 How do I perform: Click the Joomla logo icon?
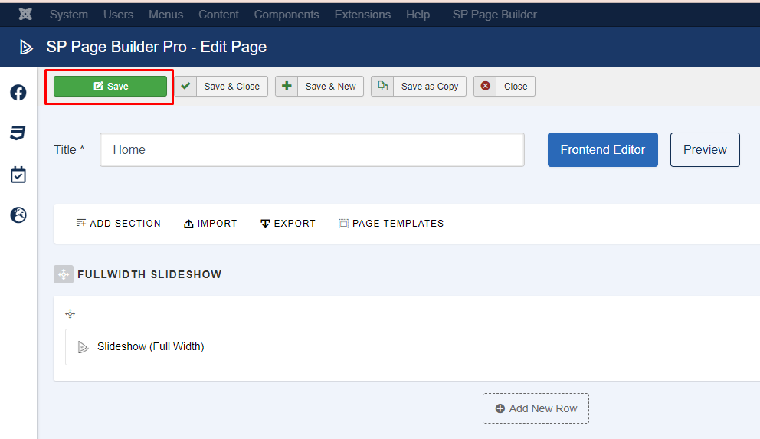25,15
